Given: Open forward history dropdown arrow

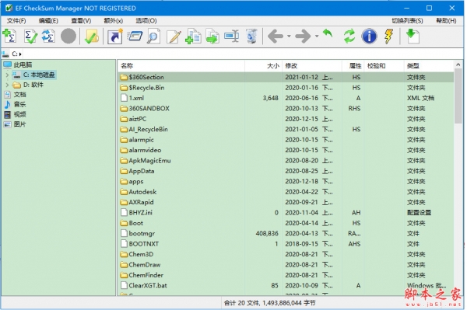Looking at the screenshot, I should click(317, 37).
